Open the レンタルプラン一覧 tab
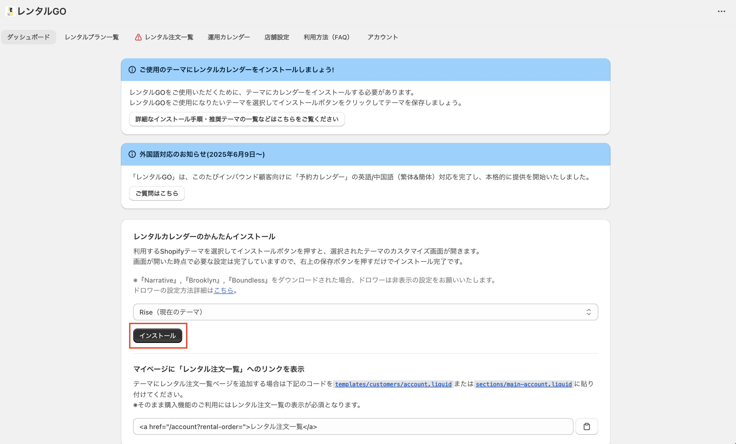The image size is (736, 444). point(91,37)
